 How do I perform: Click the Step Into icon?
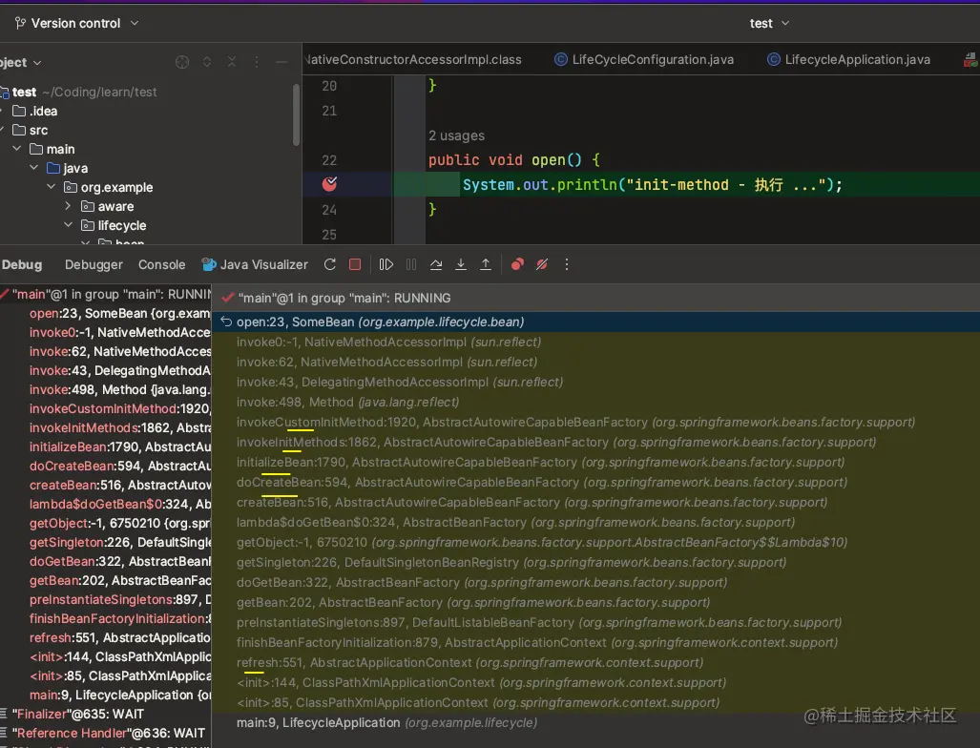(x=461, y=264)
